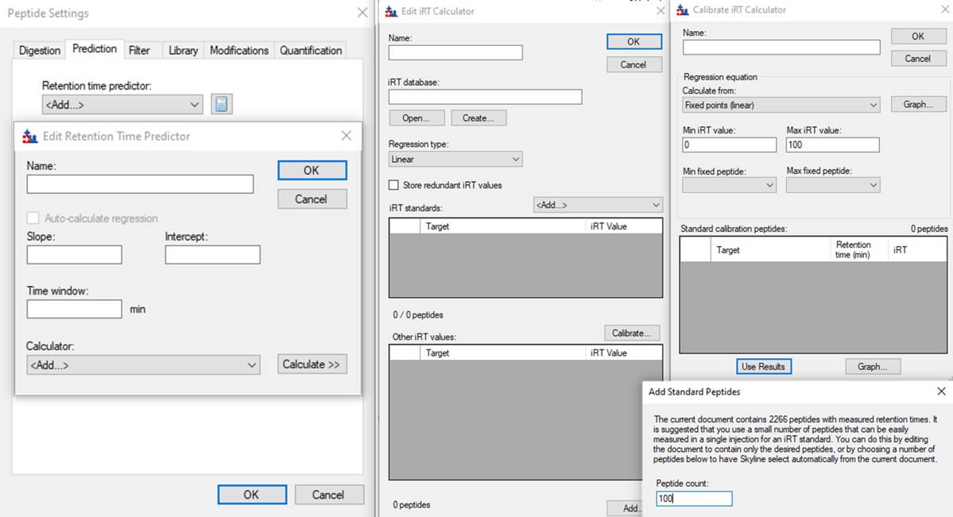Go to the Modifications tab
The image size is (953, 517).
click(x=239, y=50)
